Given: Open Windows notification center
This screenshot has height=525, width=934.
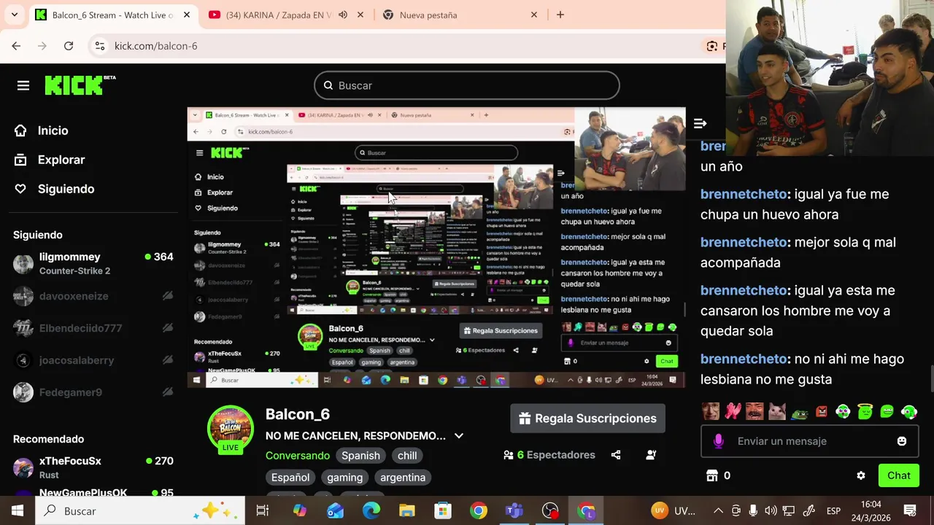Looking at the screenshot, I should tap(910, 510).
